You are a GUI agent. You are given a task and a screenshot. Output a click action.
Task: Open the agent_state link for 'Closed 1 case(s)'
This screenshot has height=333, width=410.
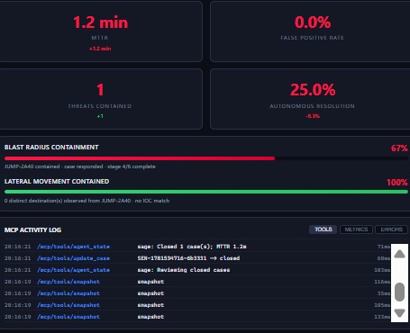pos(73,247)
